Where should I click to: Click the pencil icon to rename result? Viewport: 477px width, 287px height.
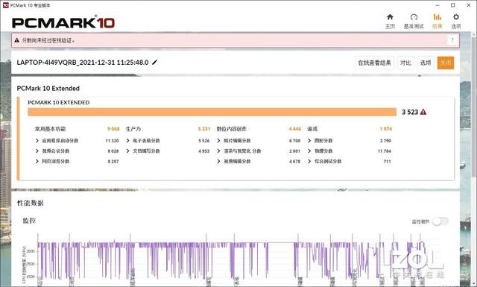point(154,63)
